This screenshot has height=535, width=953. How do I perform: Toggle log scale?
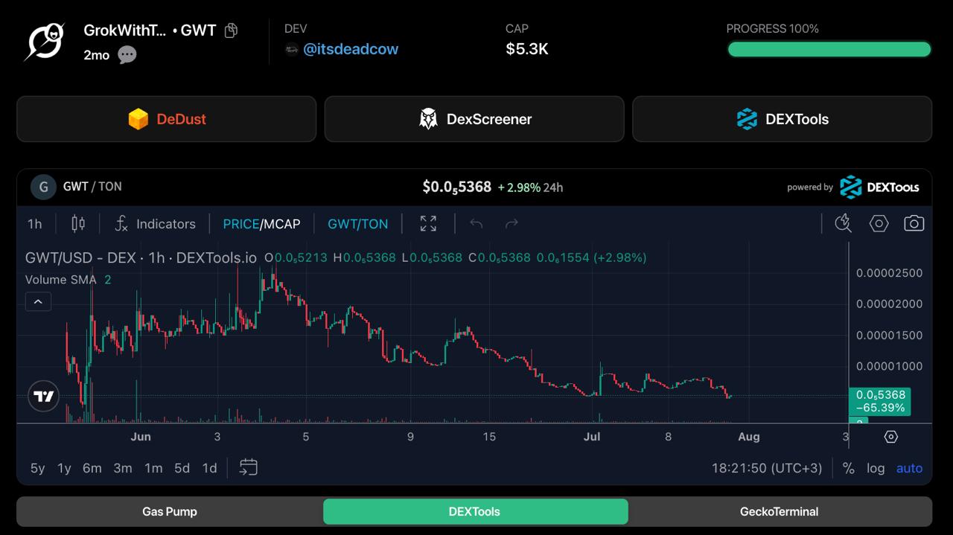pyautogui.click(x=876, y=468)
